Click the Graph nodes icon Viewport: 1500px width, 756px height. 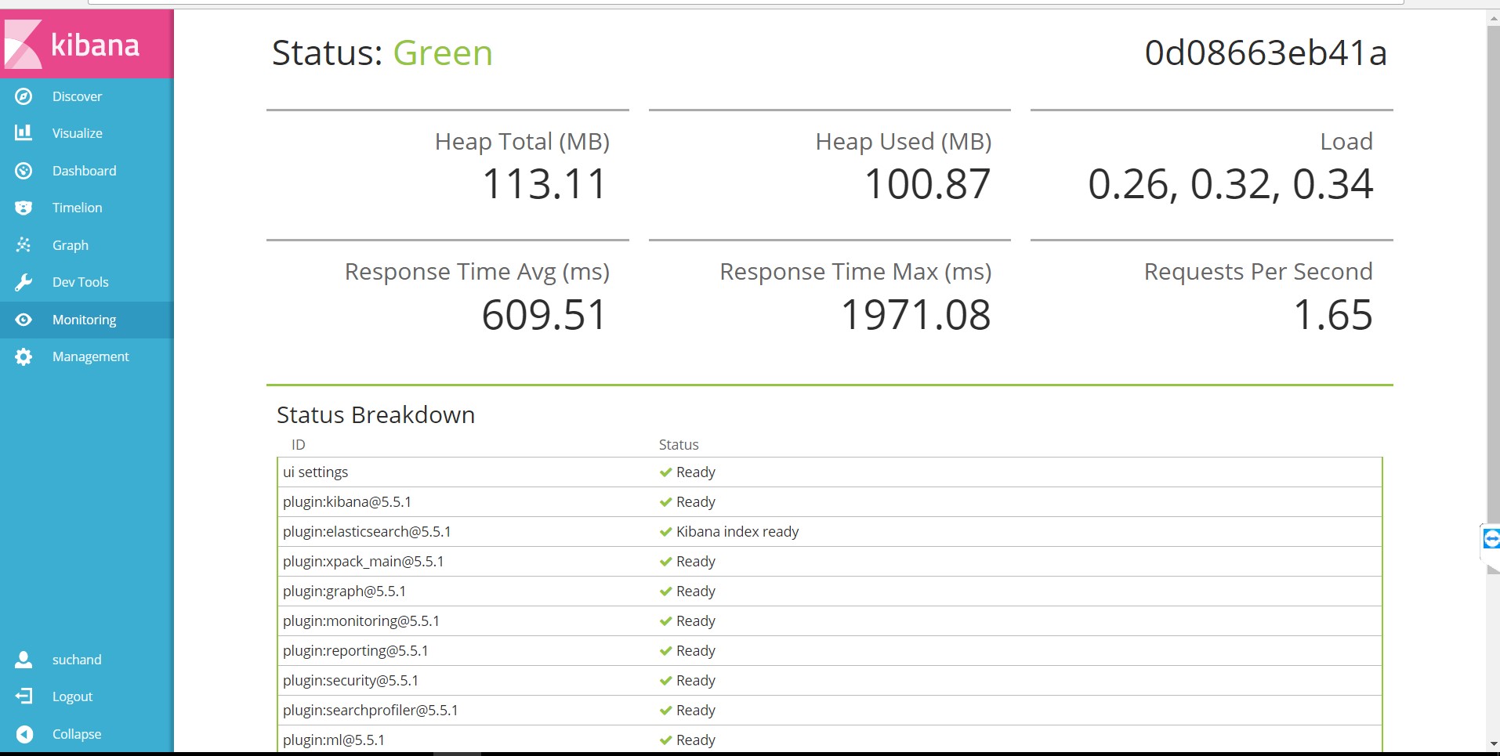24,245
